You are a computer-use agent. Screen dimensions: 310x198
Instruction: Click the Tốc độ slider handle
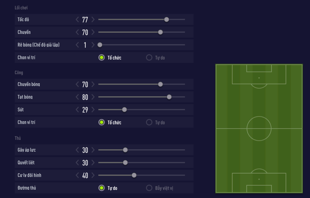pos(167,19)
